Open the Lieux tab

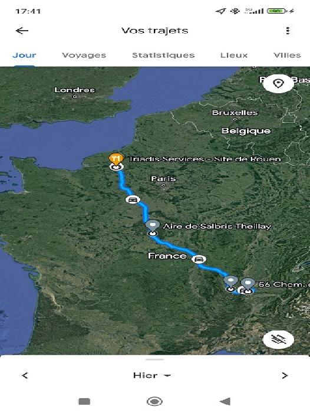pos(234,55)
